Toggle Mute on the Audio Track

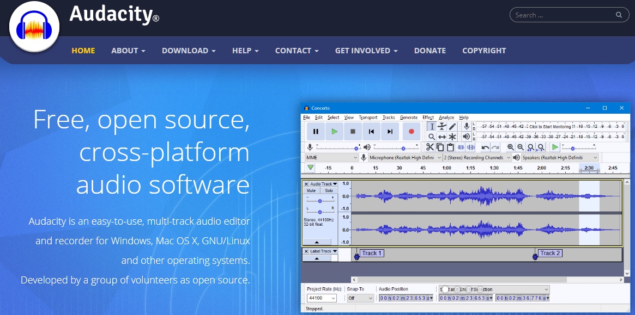coord(311,190)
